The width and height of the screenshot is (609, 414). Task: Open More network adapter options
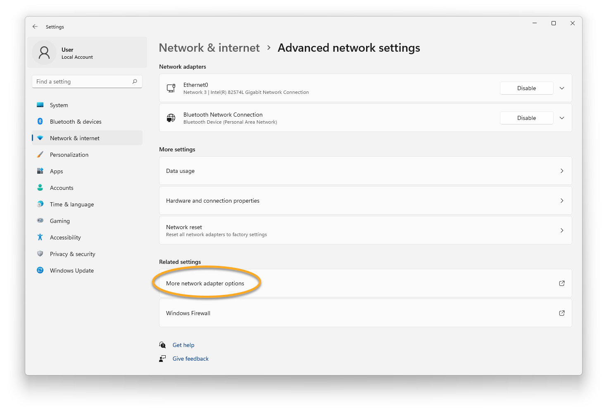point(205,283)
